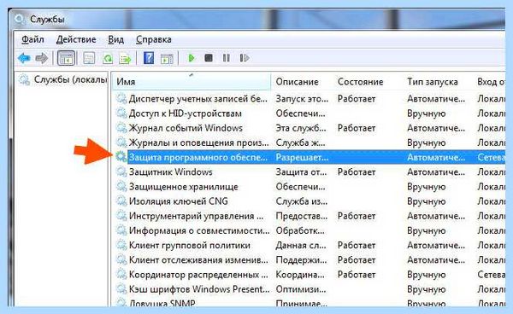The width and height of the screenshot is (513, 314).
Task: Click gear icon of Диспетчер учетных записей
Action: tap(121, 98)
